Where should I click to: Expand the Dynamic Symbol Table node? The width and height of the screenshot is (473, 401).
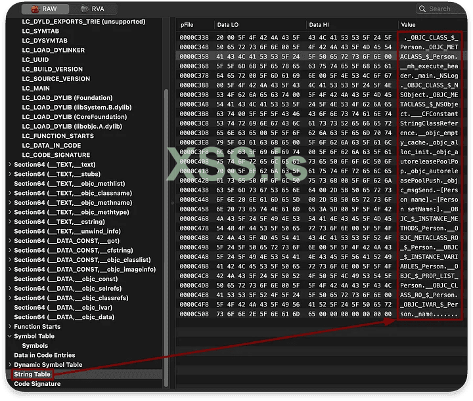click(10, 364)
